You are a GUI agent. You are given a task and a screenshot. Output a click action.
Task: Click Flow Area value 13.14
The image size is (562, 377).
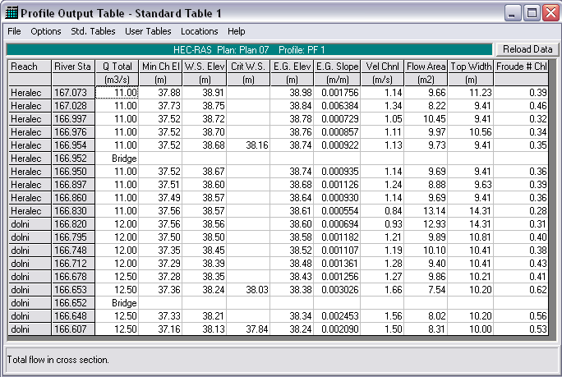coord(426,211)
